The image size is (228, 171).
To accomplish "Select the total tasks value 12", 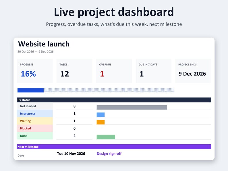I will [65, 74].
